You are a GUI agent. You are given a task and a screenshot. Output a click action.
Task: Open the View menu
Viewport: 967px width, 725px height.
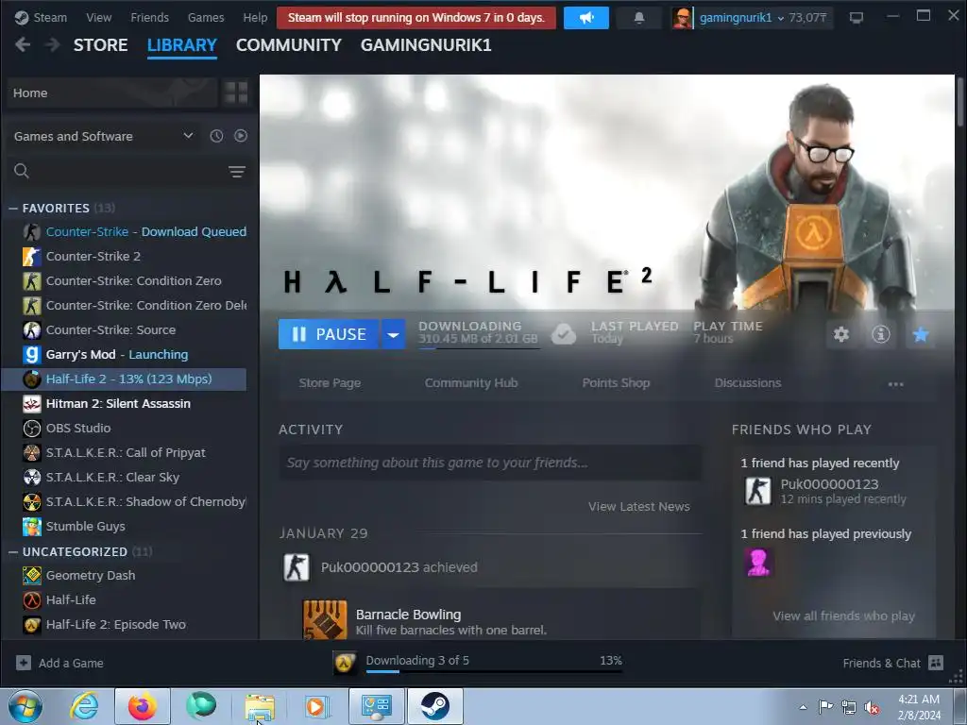[98, 18]
